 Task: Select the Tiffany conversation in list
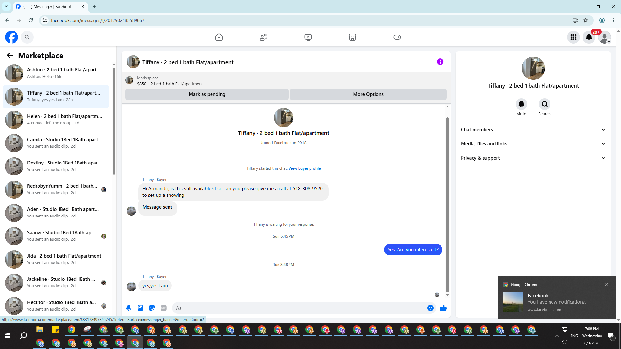[x=56, y=97]
